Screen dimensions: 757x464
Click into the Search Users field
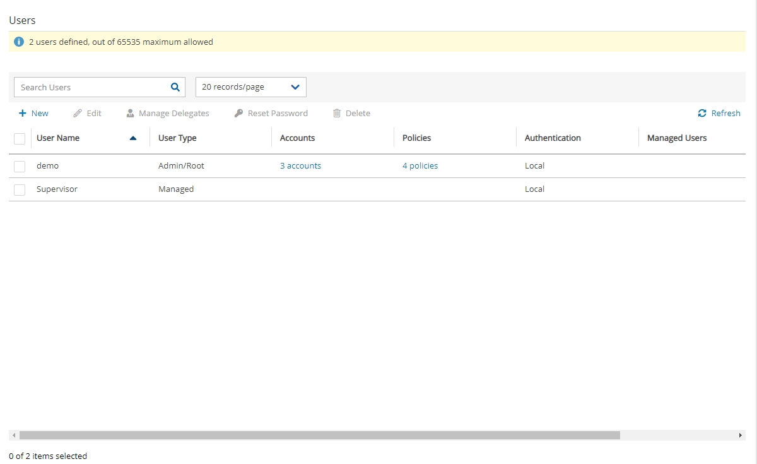[x=91, y=87]
